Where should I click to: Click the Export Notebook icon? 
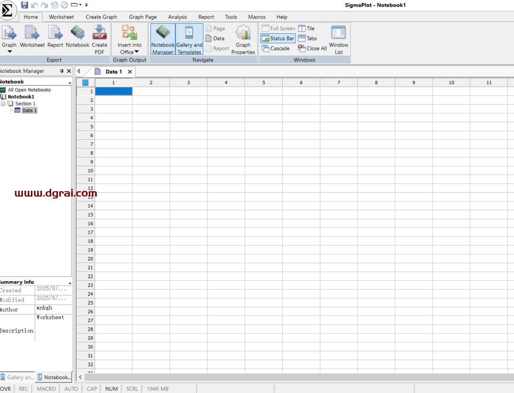78,33
